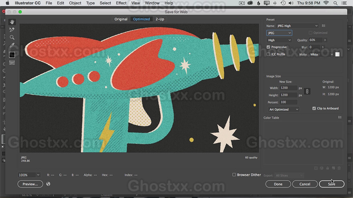Click the Height 1200 field

(288, 95)
